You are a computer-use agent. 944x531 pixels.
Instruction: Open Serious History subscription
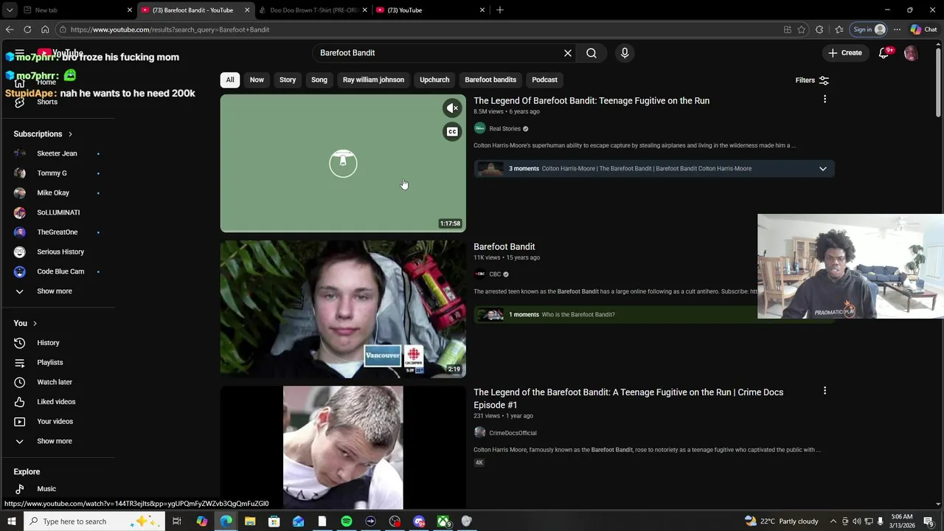pos(60,251)
